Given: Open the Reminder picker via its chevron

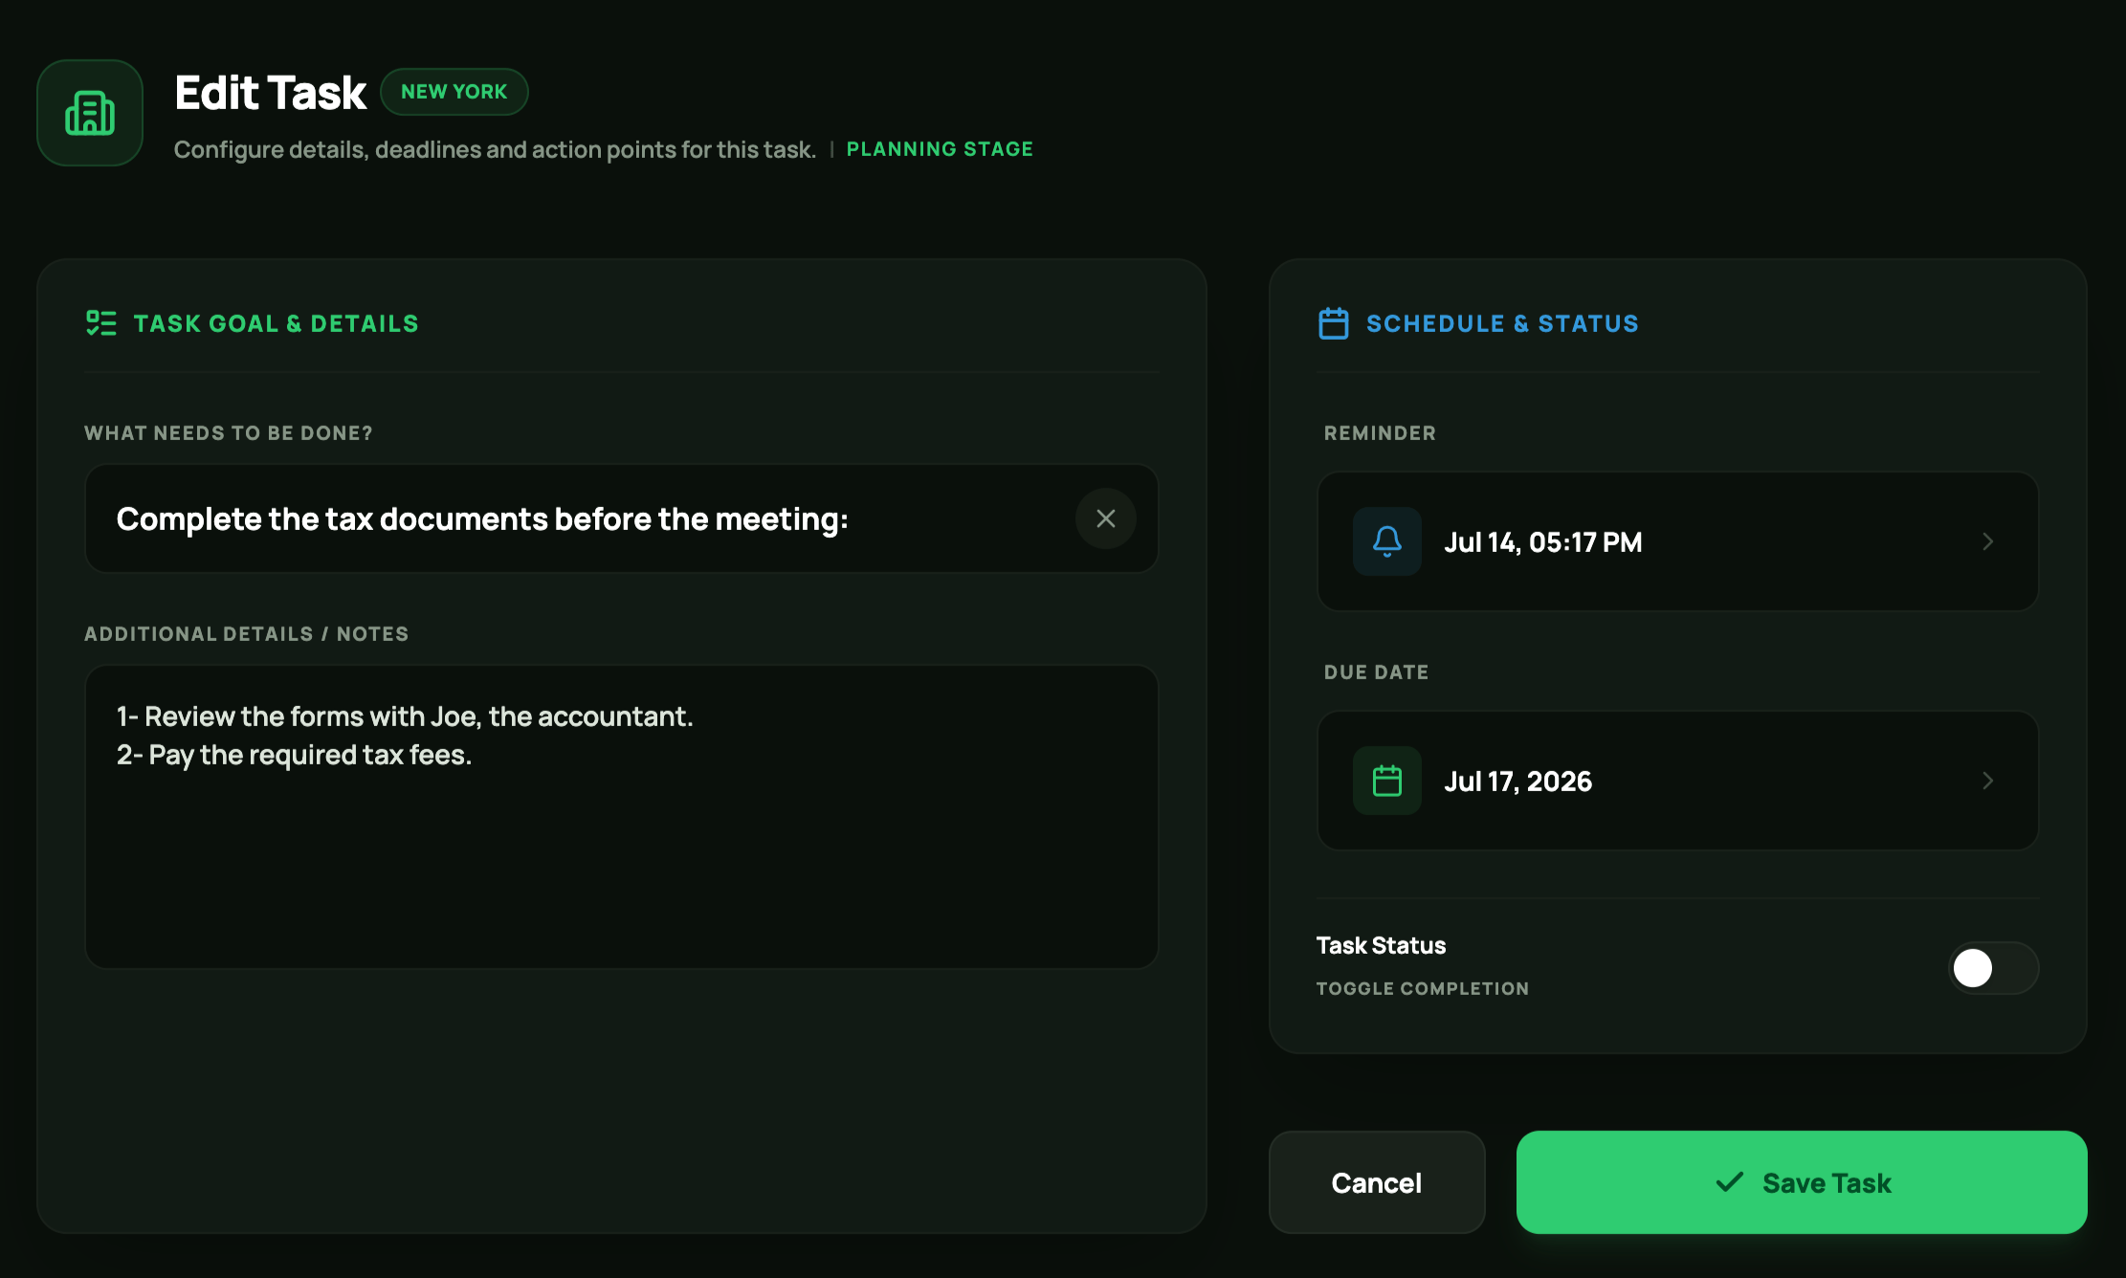Looking at the screenshot, I should tap(1987, 541).
